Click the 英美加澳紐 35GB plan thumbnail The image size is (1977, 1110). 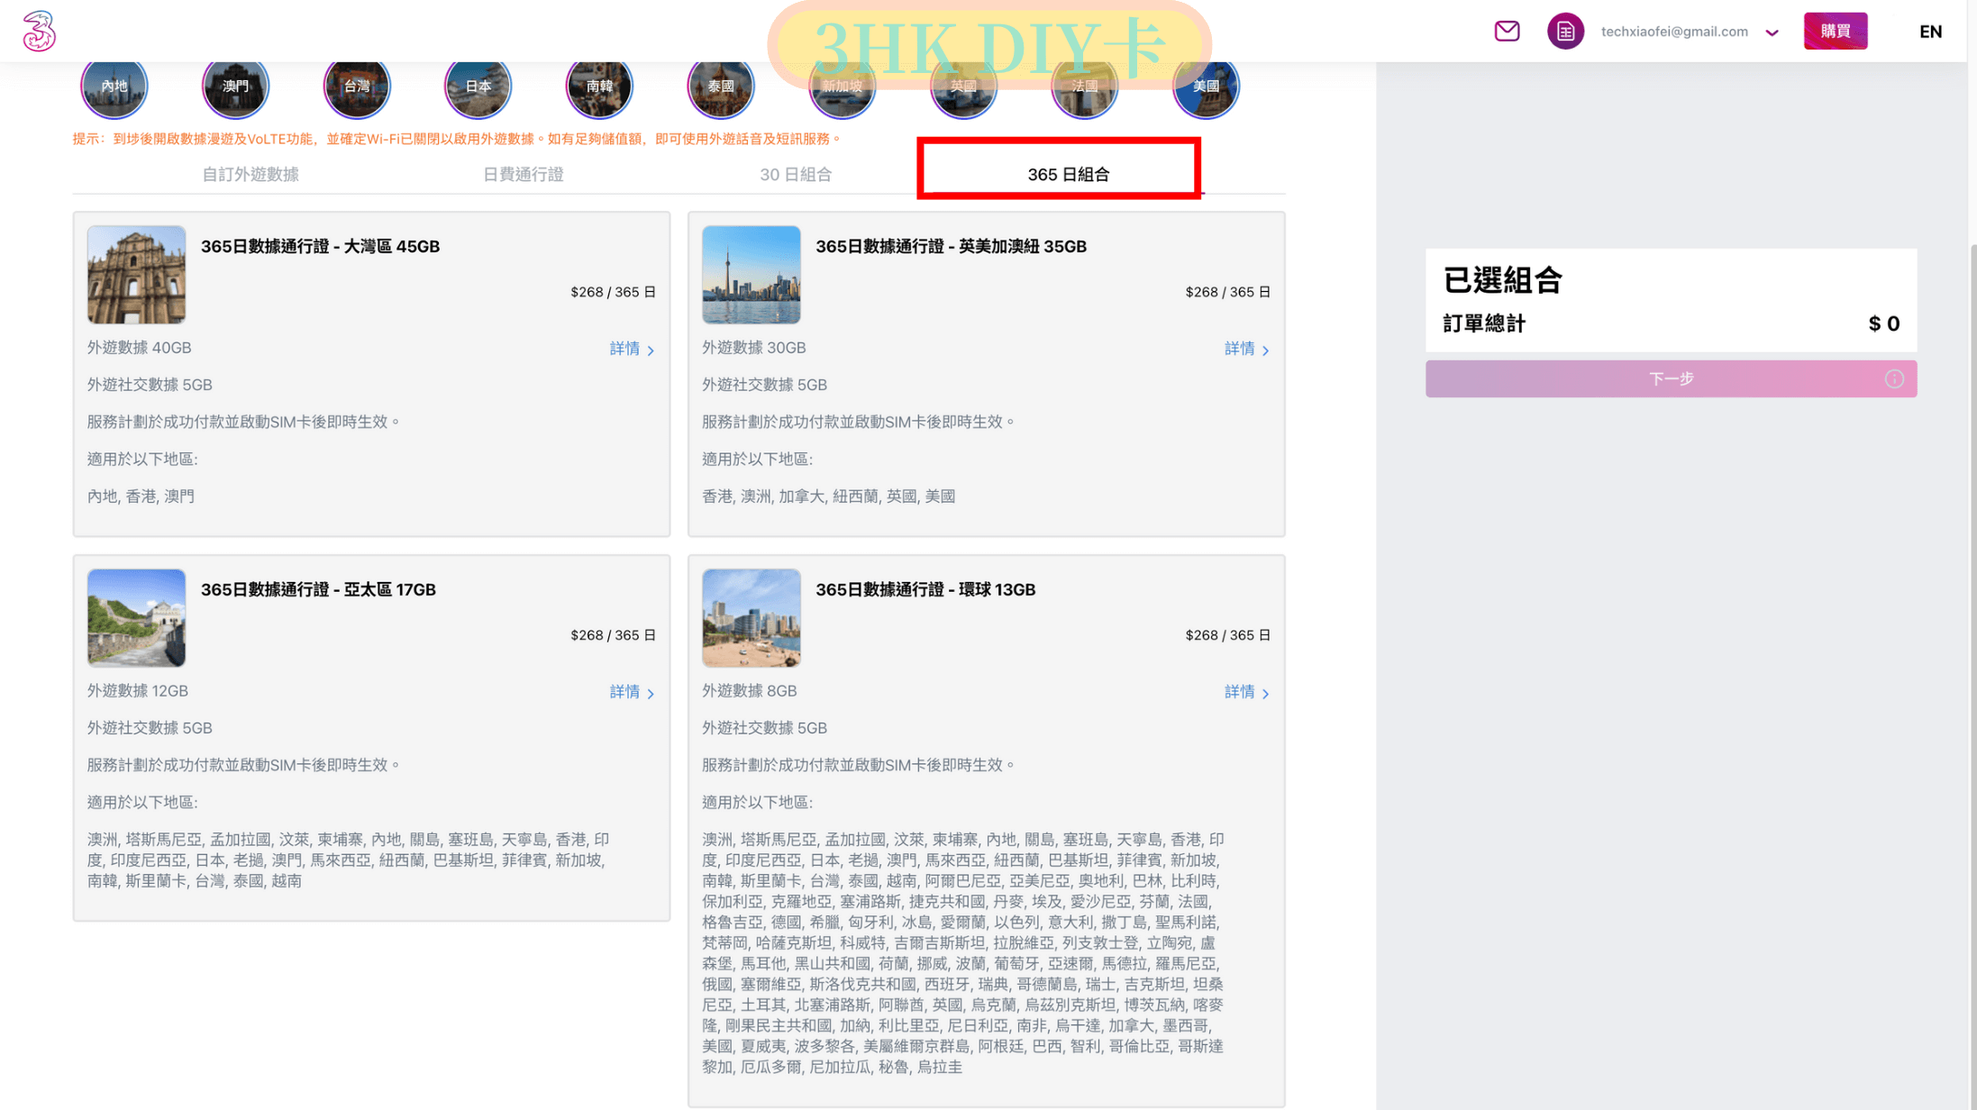(751, 275)
